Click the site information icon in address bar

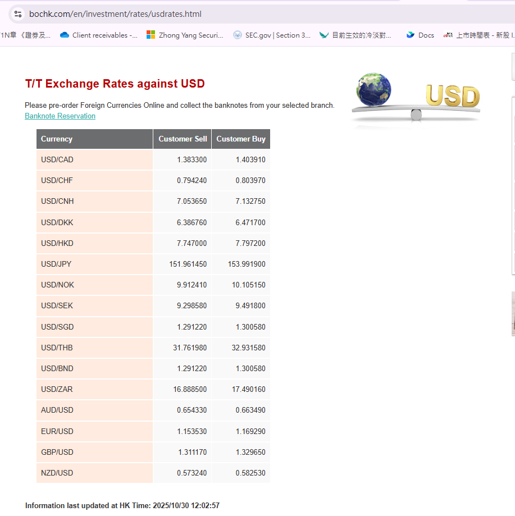[17, 14]
